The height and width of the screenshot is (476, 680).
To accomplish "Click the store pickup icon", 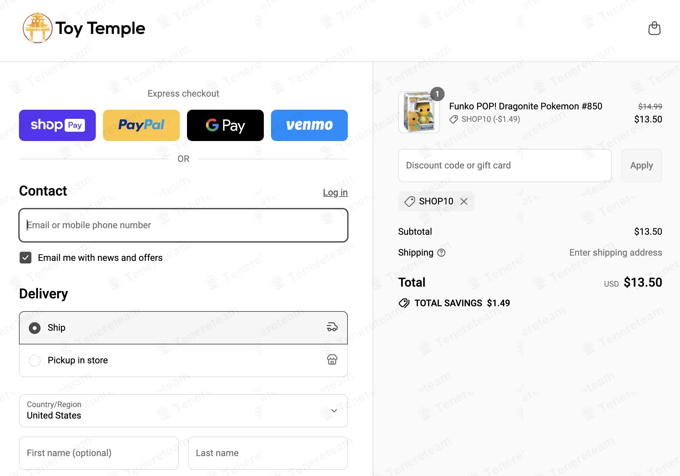I will (x=332, y=360).
